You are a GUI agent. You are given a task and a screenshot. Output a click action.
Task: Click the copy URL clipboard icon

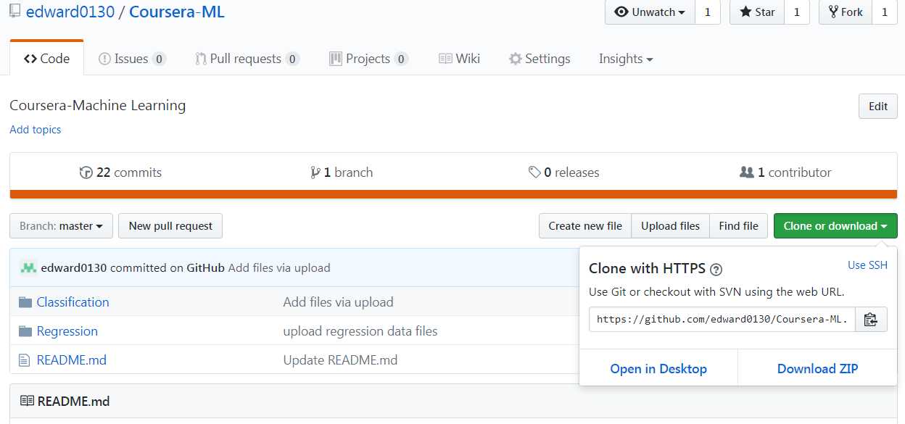[871, 319]
